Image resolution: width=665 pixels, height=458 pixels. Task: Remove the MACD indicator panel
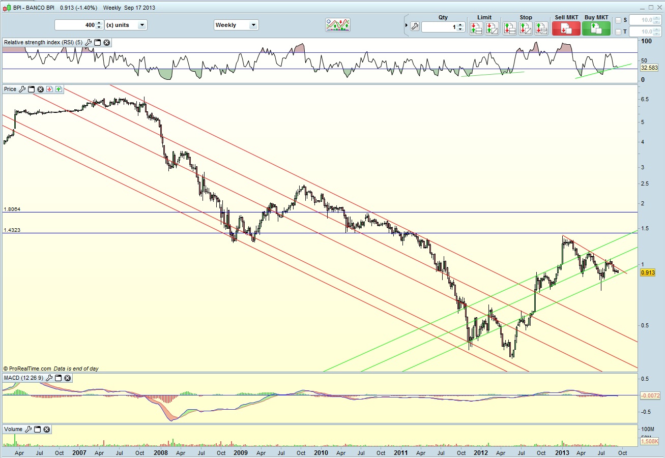coord(67,378)
